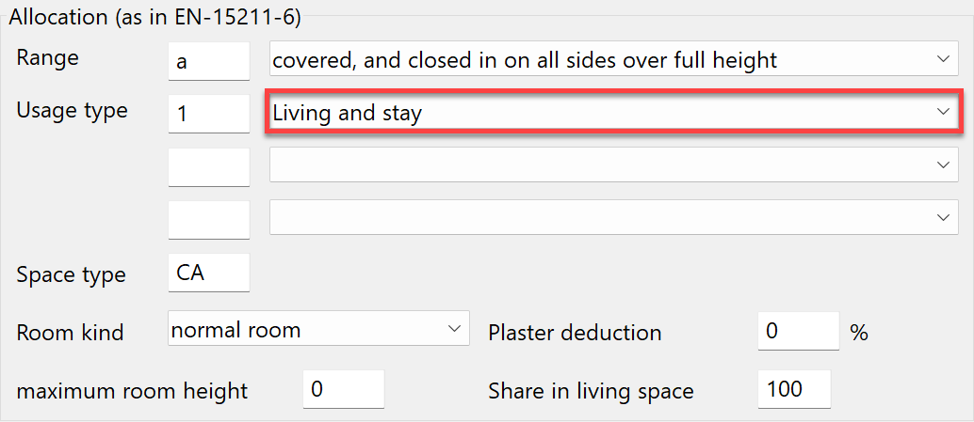Click the 'Allocation (as in EN-15211-6)' group title
This screenshot has width=974, height=422.
click(x=154, y=16)
